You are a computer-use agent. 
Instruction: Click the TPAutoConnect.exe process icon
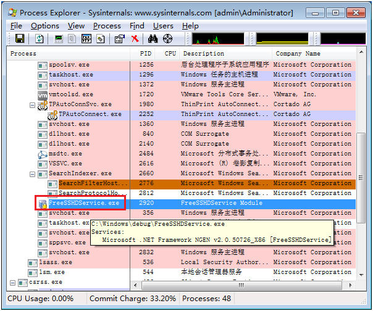(52, 115)
